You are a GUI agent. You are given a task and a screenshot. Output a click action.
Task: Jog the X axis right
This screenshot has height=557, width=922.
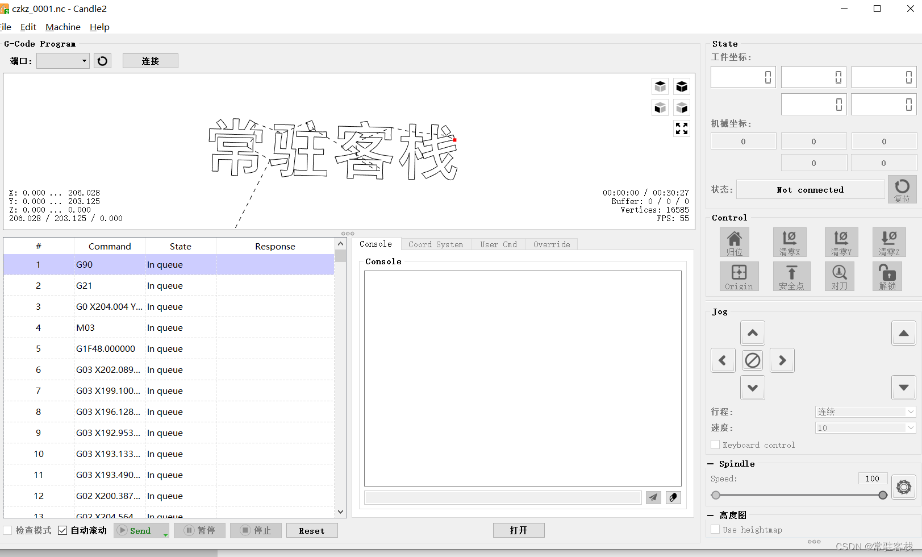[x=782, y=360]
